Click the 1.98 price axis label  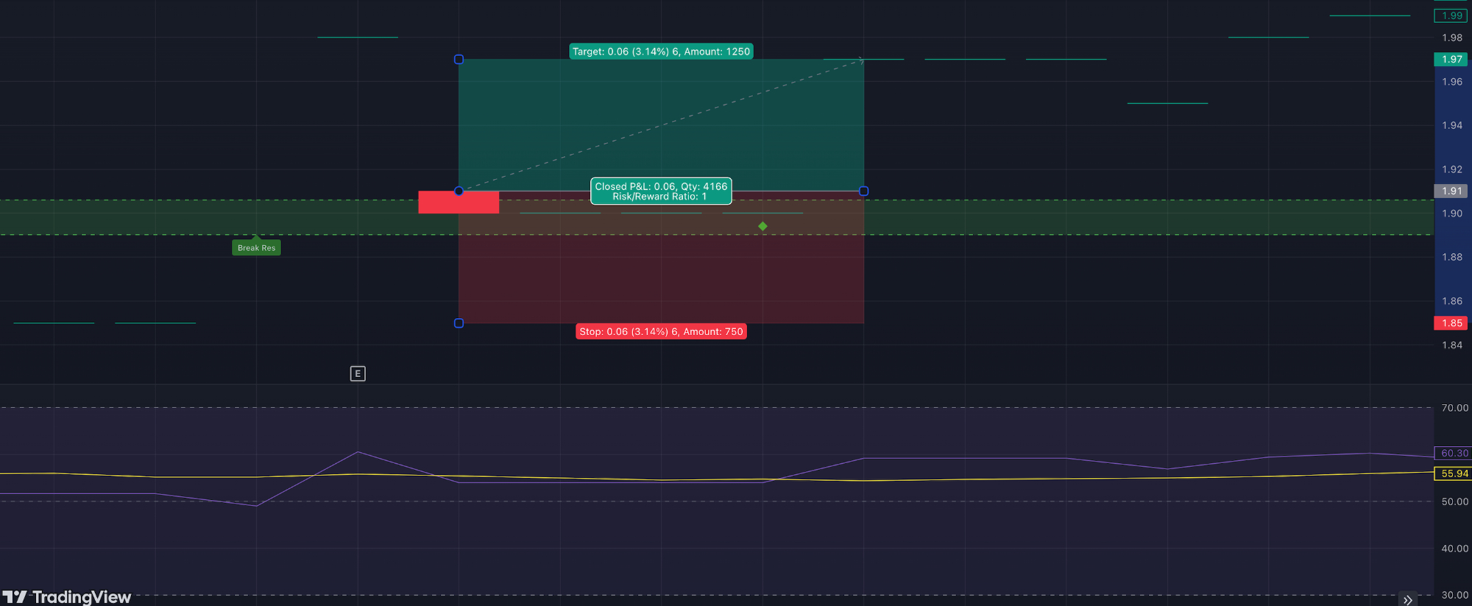pyautogui.click(x=1452, y=38)
